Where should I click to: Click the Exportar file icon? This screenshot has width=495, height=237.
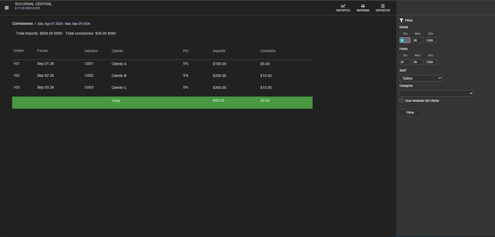[x=383, y=6]
